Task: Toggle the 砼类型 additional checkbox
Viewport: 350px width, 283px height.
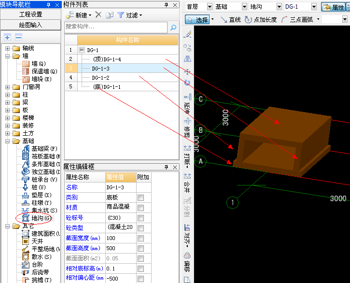Action: (140, 228)
